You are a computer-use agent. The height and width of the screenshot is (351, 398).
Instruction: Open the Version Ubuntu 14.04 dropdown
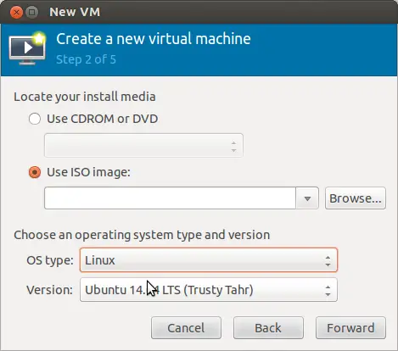tap(209, 290)
